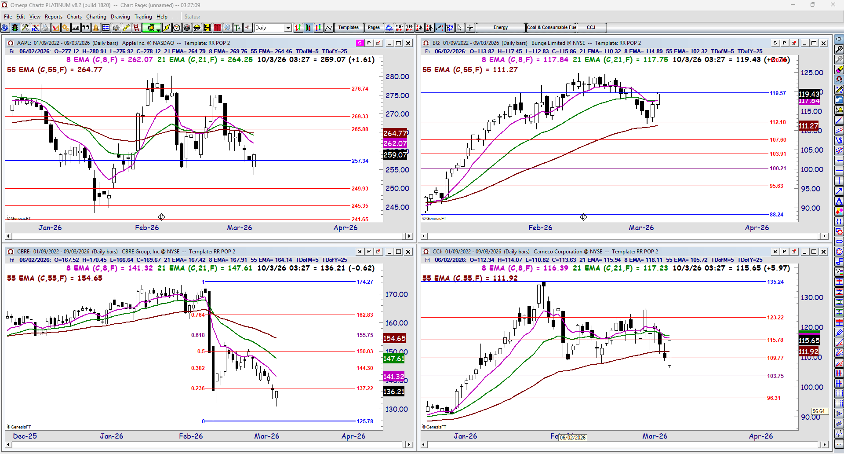
Task: Open the Edit menu
Action: click(x=21, y=17)
